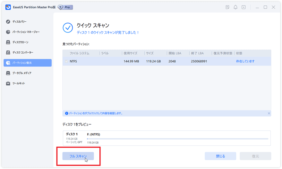Image resolution: width=282 pixels, height=169 pixels.
Task: Open the task list icon in title bar
Action: click(227, 7)
